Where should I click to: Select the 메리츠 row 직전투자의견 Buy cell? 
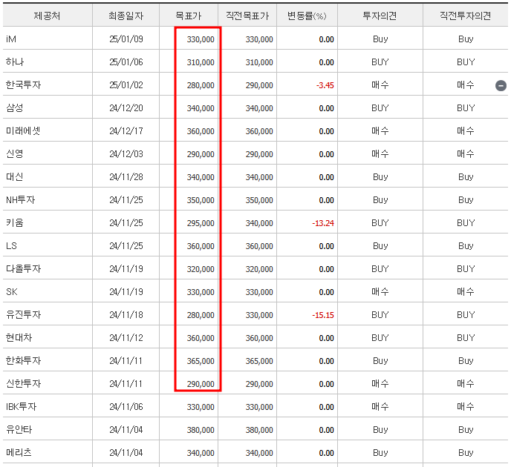pyautogui.click(x=466, y=452)
